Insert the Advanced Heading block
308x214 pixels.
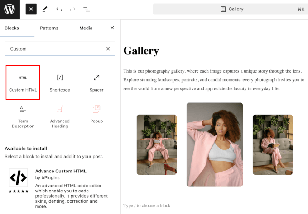pos(60,117)
